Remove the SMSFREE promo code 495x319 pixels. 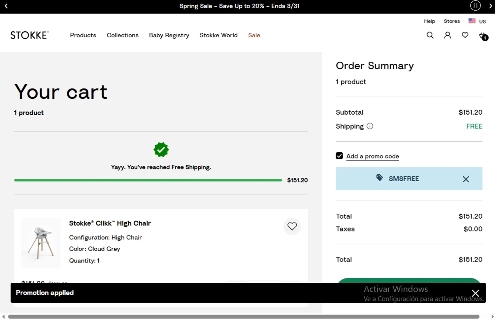[x=466, y=179]
